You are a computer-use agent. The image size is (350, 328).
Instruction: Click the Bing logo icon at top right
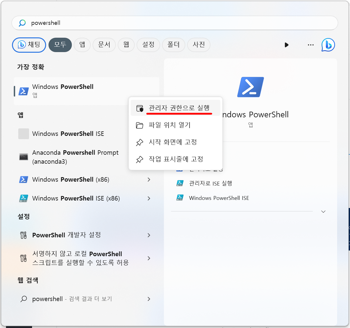pos(328,45)
